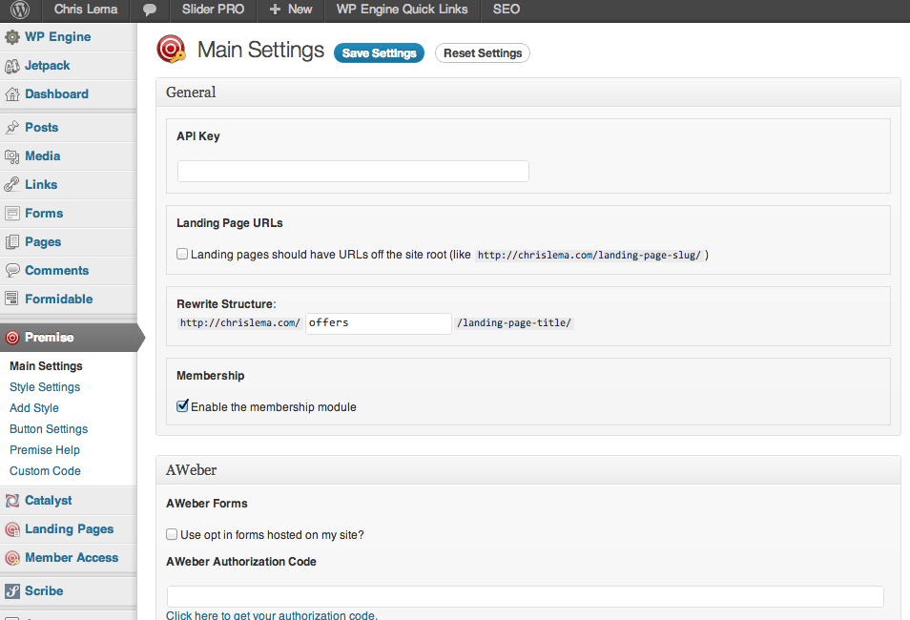Open Style Settings submenu item
This screenshot has width=910, height=620.
point(45,387)
